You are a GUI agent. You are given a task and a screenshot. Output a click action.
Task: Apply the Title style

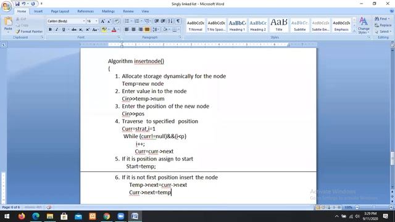279,25
